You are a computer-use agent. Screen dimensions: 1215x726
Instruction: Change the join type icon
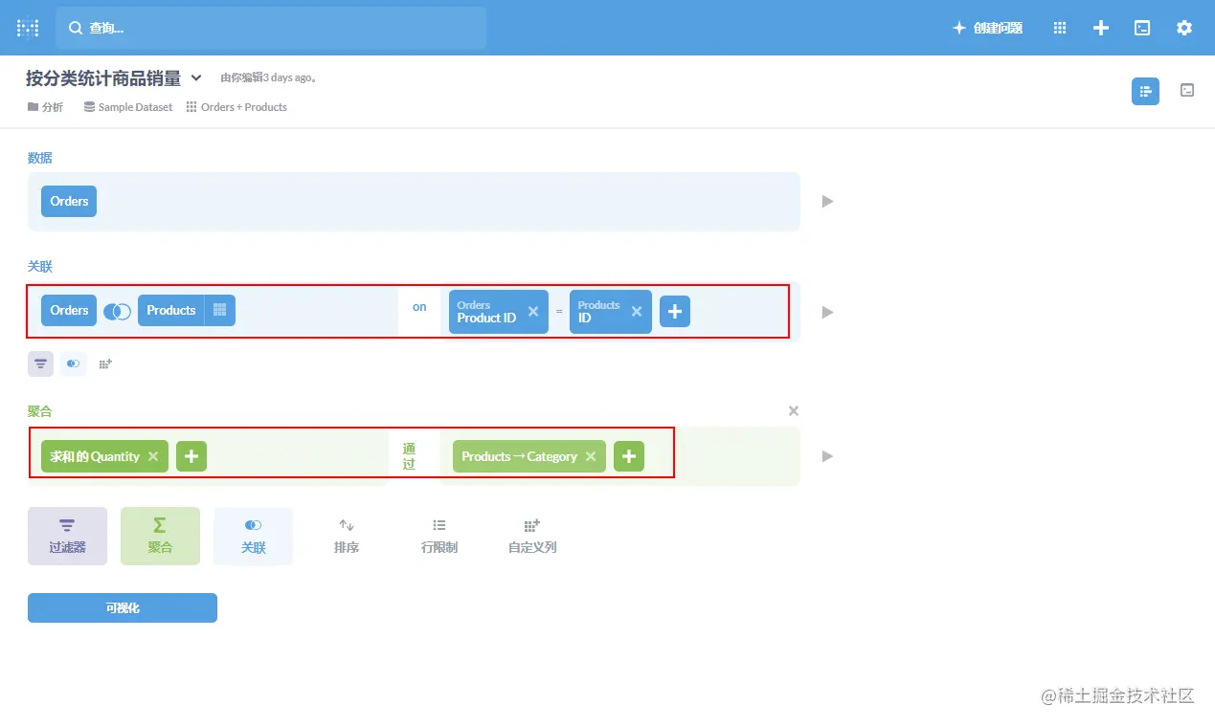click(117, 311)
